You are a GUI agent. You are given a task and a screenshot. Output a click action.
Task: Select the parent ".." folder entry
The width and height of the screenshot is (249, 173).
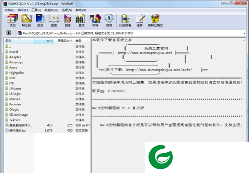48,46
